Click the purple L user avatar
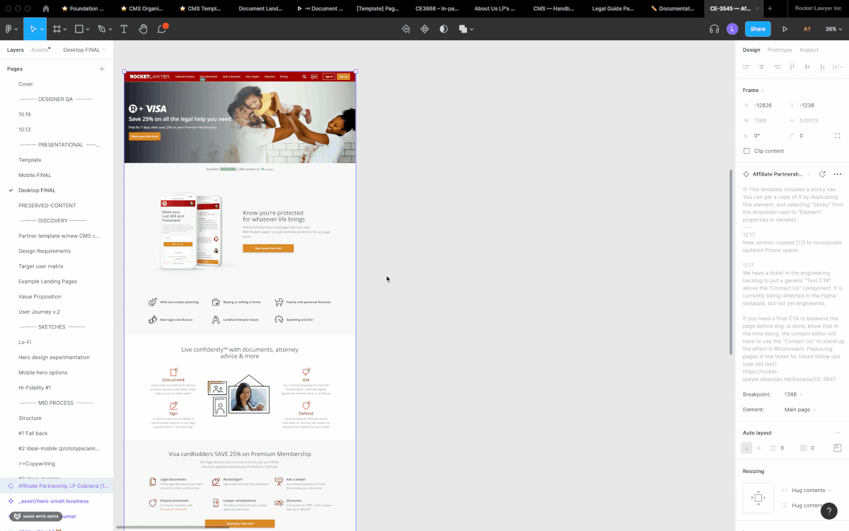This screenshot has width=849, height=531. pyautogui.click(x=732, y=29)
